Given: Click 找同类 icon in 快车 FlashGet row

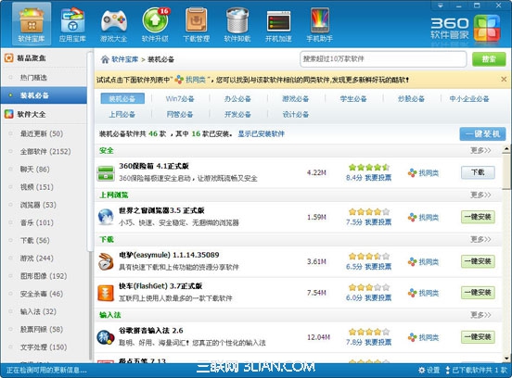Looking at the screenshot, I should pyautogui.click(x=413, y=293).
